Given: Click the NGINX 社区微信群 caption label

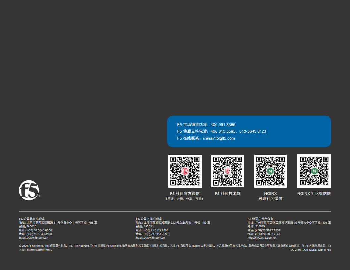Looking at the screenshot, I should click(x=314, y=194).
